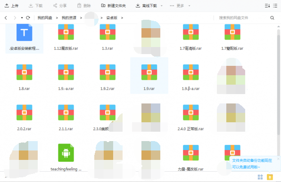Select the 2.1.1.rar archive icon
Screen dimensions: 281x182
[66, 112]
